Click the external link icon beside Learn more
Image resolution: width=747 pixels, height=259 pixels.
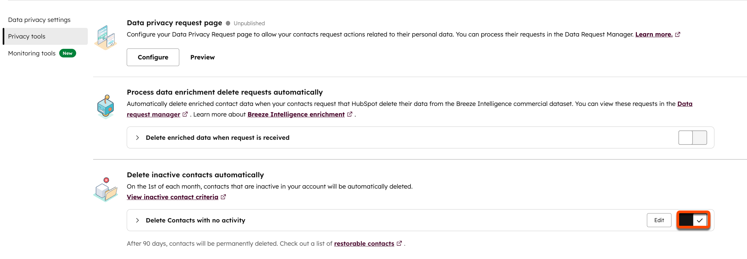click(x=678, y=34)
